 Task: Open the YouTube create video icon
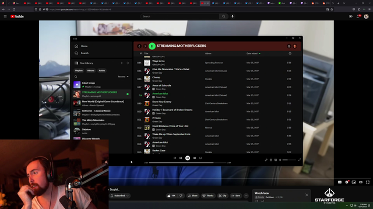coord(351,16)
